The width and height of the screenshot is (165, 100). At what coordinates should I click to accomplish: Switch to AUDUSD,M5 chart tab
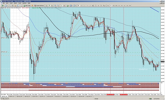pyautogui.click(x=50, y=97)
